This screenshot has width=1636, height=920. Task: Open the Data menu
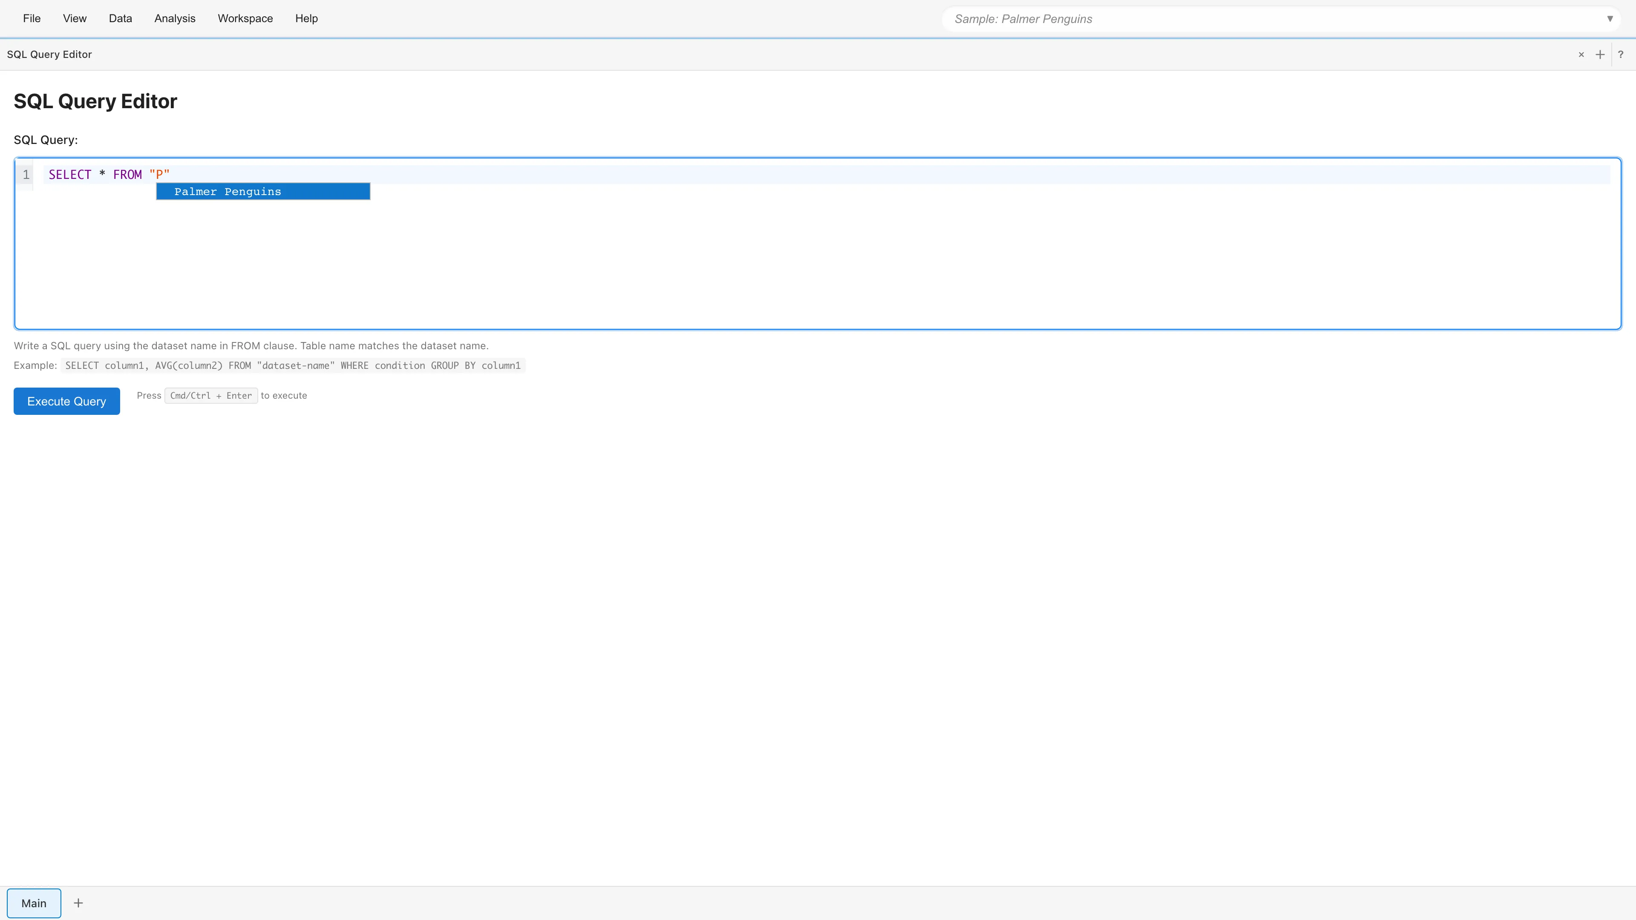120,18
